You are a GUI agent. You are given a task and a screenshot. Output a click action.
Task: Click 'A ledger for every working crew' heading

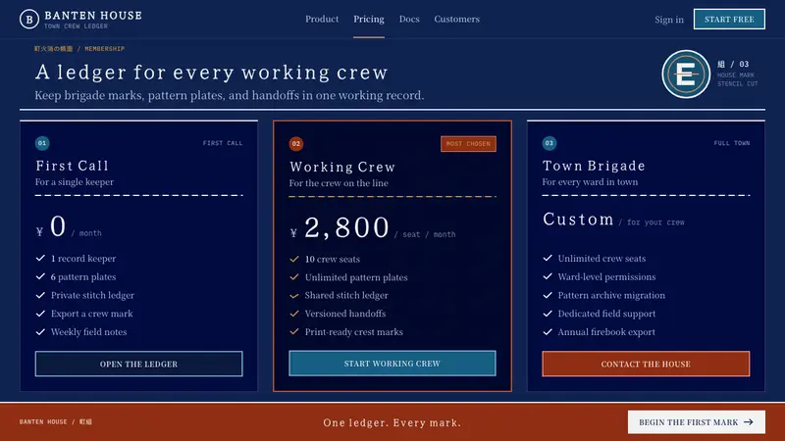pyautogui.click(x=212, y=73)
